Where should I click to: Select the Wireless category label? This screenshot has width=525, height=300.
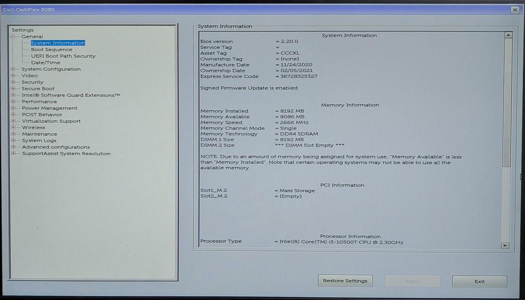[x=33, y=127]
